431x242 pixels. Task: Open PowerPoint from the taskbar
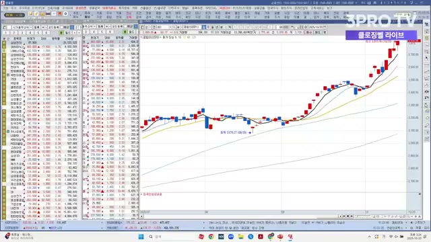tap(280, 237)
